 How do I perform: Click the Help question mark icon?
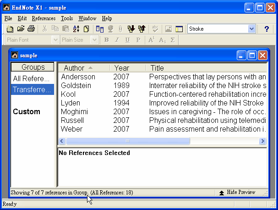(267, 29)
